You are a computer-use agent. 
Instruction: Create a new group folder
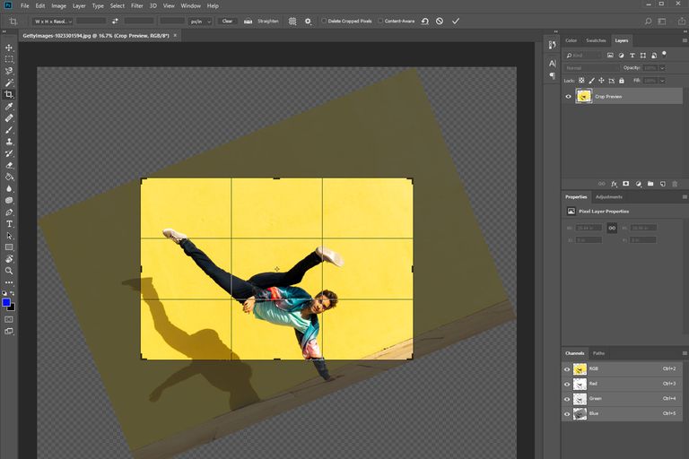[650, 184]
